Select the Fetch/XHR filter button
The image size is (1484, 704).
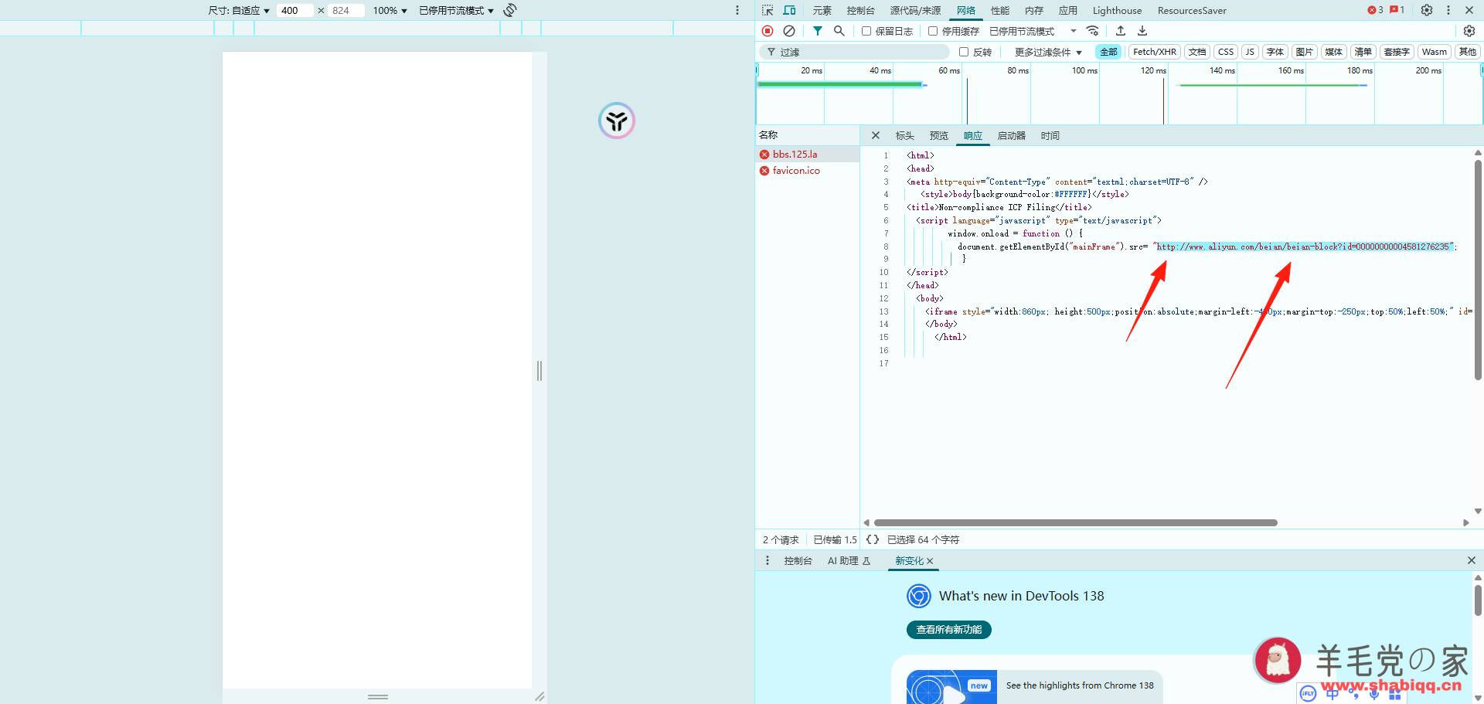1154,52
